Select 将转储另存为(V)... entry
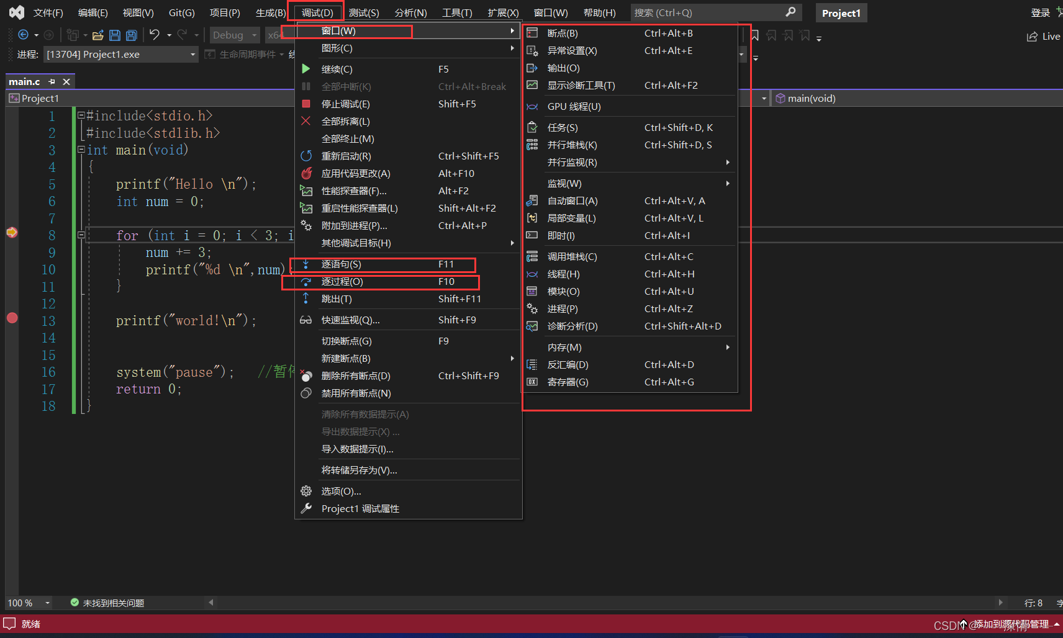Viewport: 1063px width, 638px height. coord(408,470)
